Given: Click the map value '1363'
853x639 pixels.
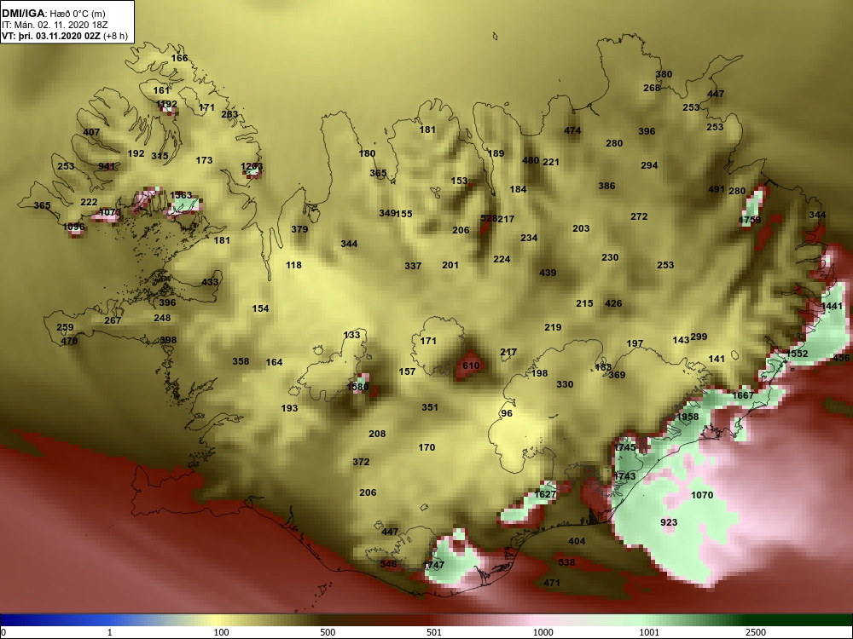Looking at the screenshot, I should 181,195.
